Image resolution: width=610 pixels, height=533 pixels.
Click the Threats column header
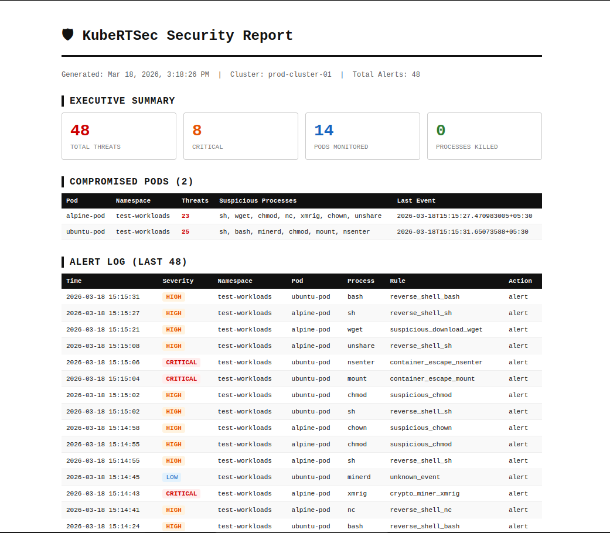(x=195, y=200)
